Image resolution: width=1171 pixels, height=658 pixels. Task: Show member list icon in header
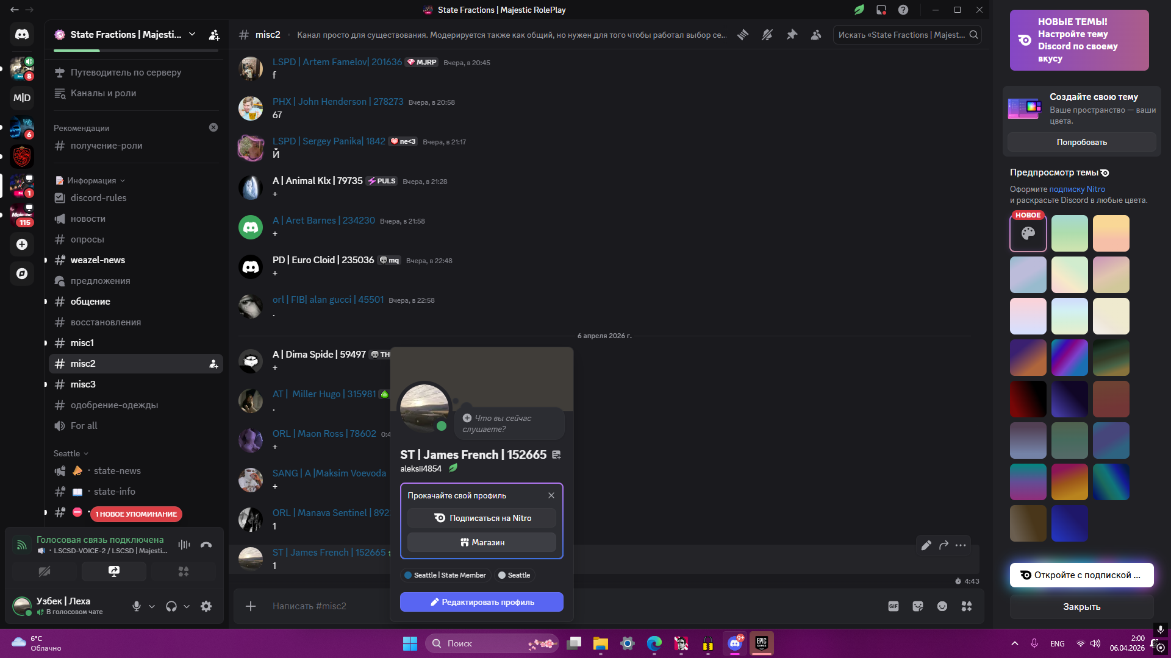[816, 35]
